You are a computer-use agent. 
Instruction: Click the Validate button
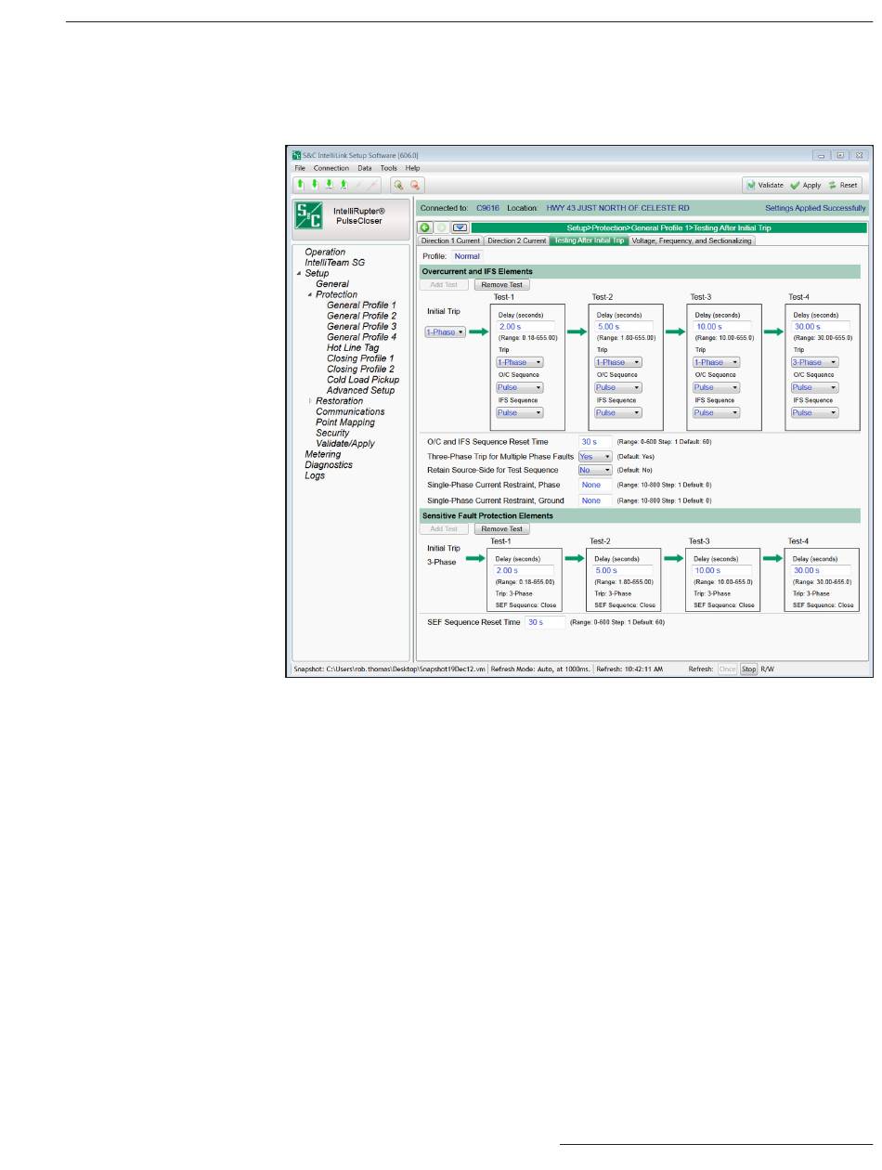tap(765, 185)
